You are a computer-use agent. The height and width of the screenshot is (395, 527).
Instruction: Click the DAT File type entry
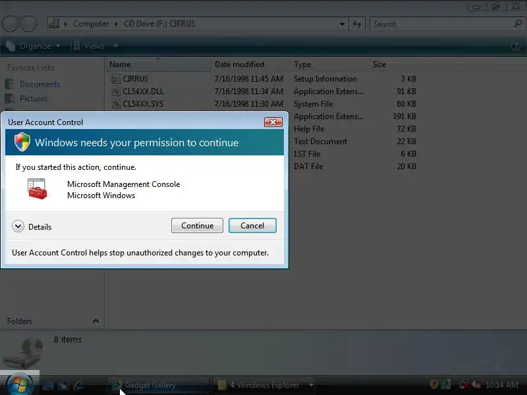308,167
